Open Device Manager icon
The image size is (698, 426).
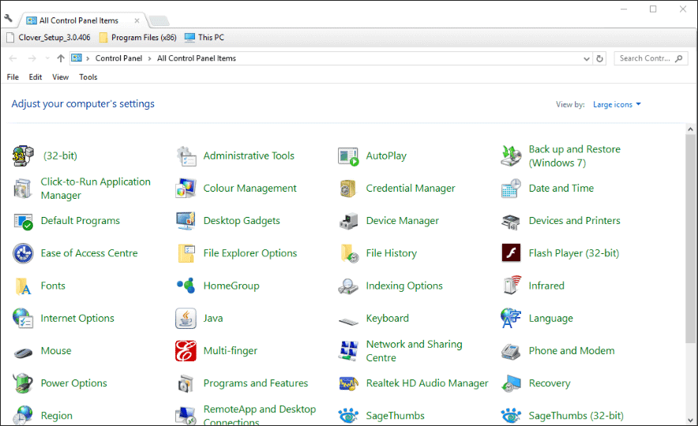[348, 221]
